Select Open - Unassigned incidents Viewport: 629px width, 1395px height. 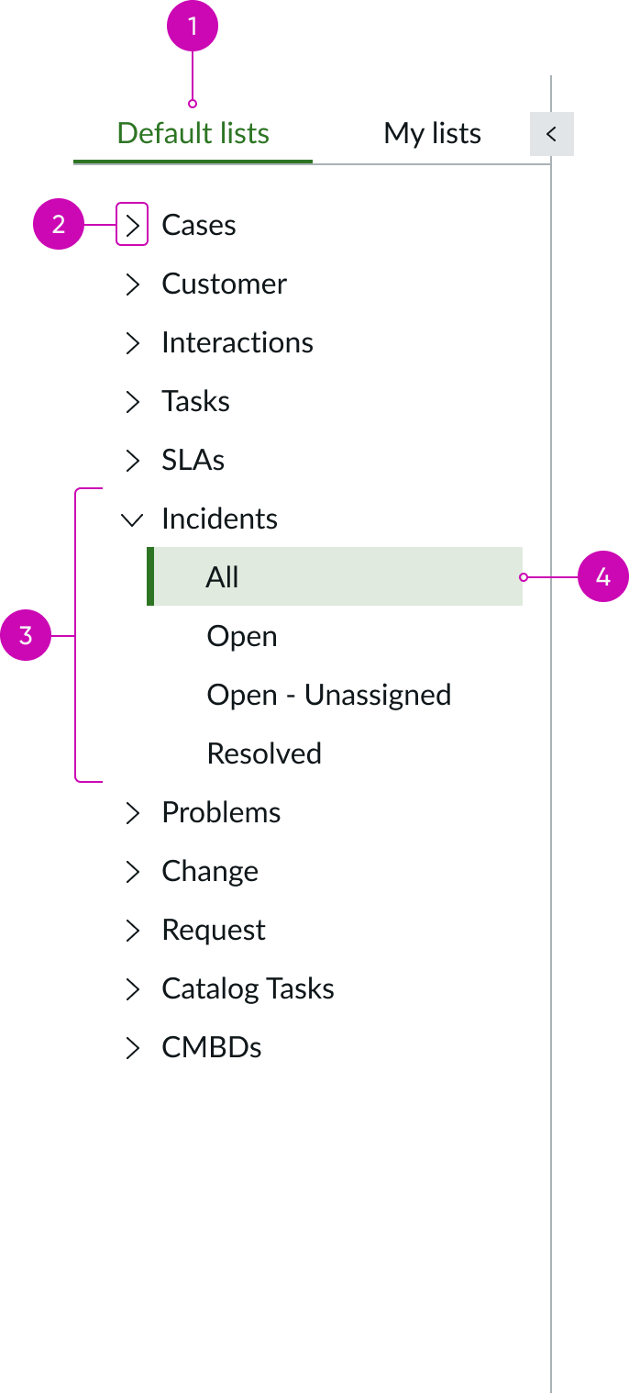point(329,694)
